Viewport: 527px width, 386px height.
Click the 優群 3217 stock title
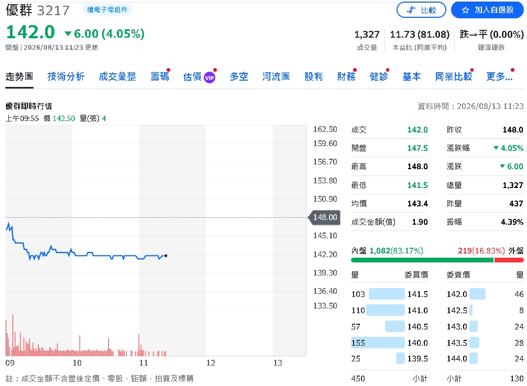tap(38, 10)
